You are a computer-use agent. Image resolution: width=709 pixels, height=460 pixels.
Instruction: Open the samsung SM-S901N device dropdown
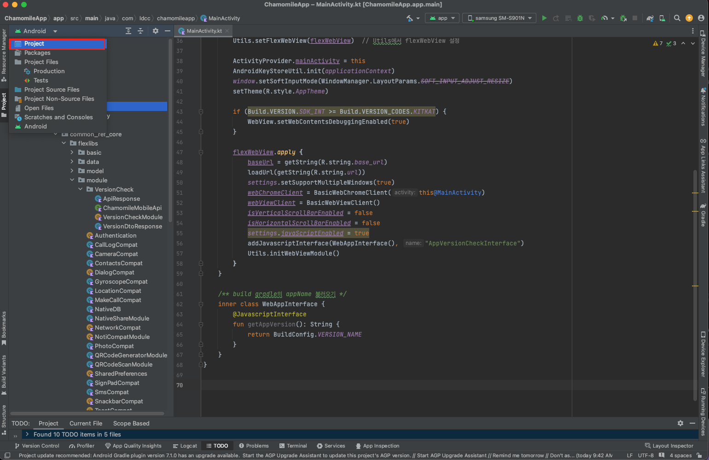tap(500, 18)
